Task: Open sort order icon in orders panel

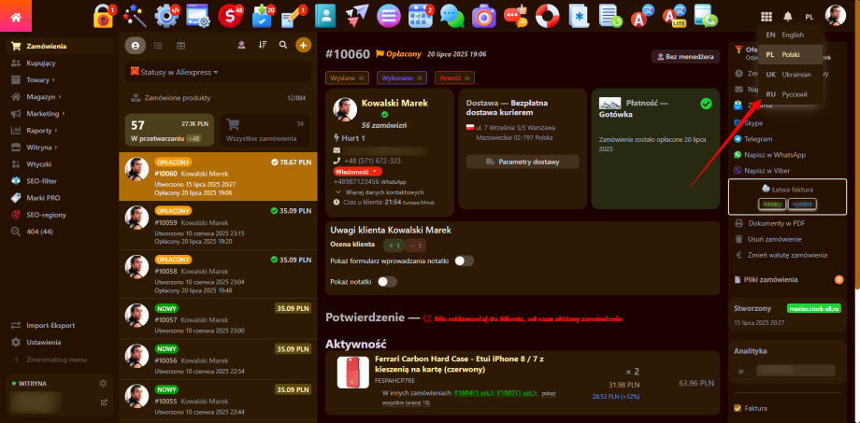Action: 262,45
